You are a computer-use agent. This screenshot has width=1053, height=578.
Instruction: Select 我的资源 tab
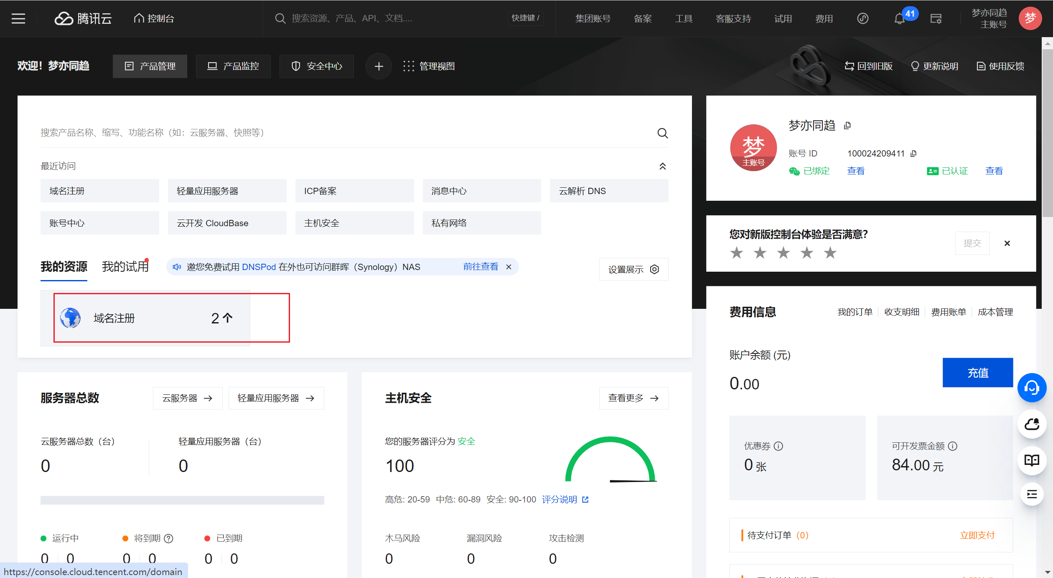coord(64,267)
